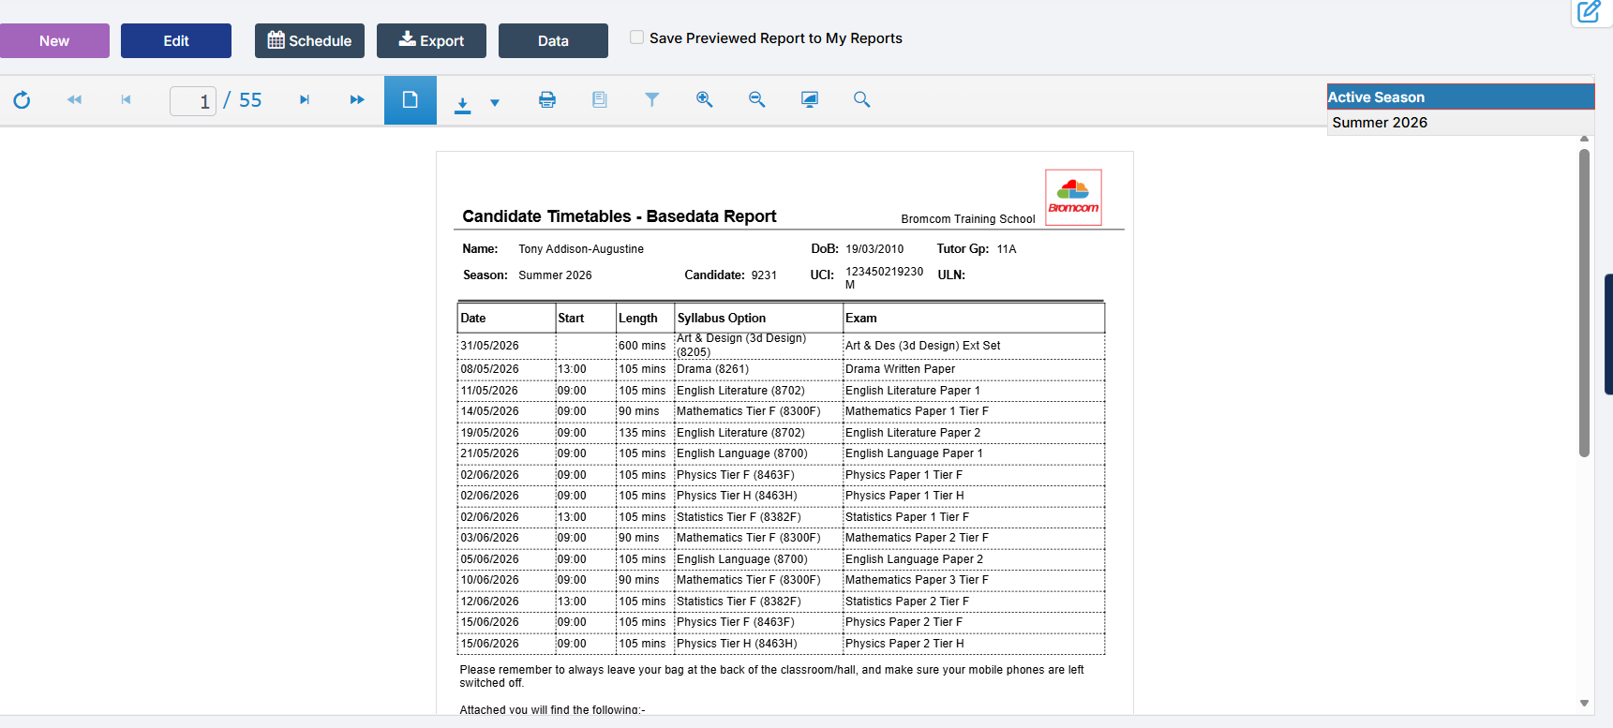Image resolution: width=1613 pixels, height=728 pixels.
Task: Click the purple New button
Action: [x=54, y=41]
